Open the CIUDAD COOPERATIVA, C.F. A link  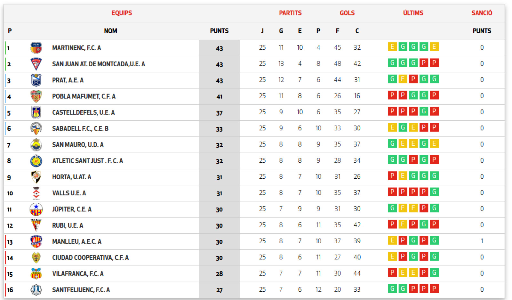pos(90,258)
